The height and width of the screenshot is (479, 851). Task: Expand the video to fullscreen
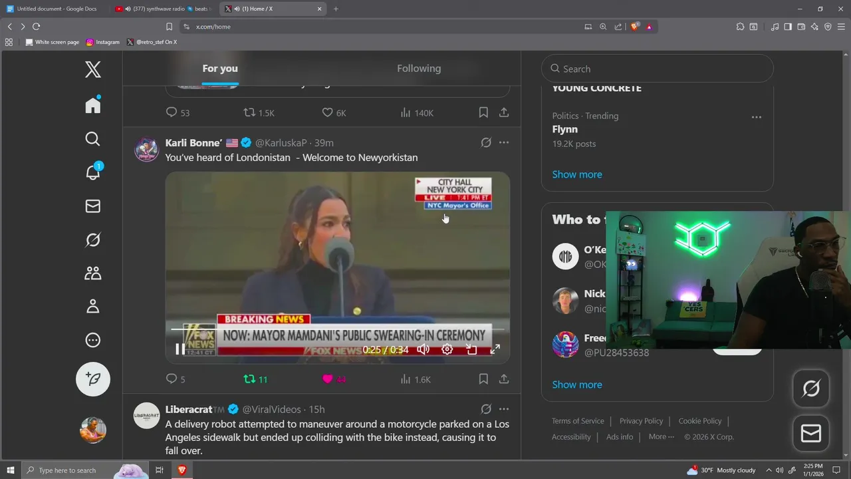tap(495, 349)
